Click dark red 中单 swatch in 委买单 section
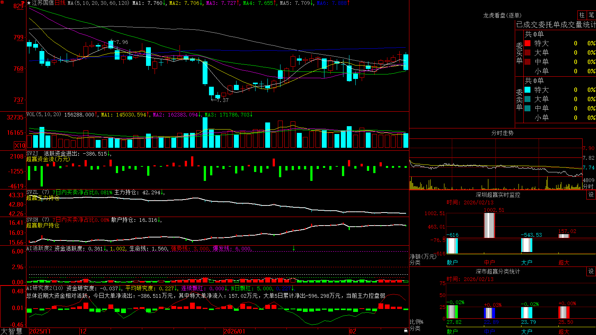 click(x=527, y=62)
